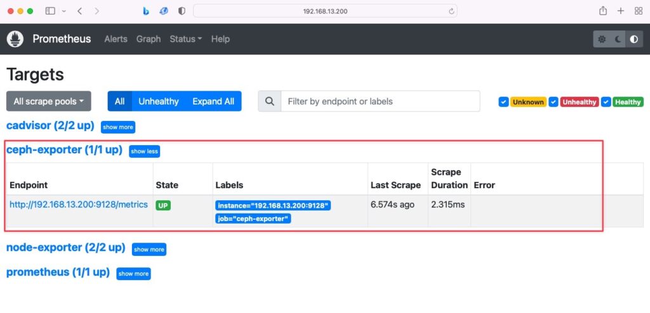Click the address bar showing 192.168.13.200
650x313 pixels.
click(326, 11)
